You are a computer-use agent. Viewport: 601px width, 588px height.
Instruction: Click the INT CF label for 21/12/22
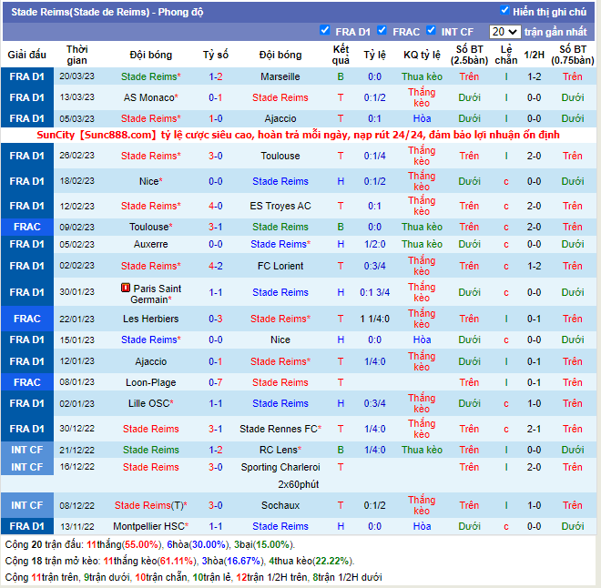pyautogui.click(x=27, y=450)
